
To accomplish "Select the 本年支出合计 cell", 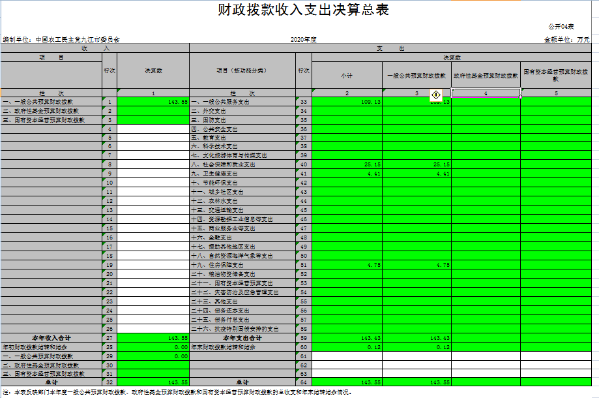I will point(242,338).
